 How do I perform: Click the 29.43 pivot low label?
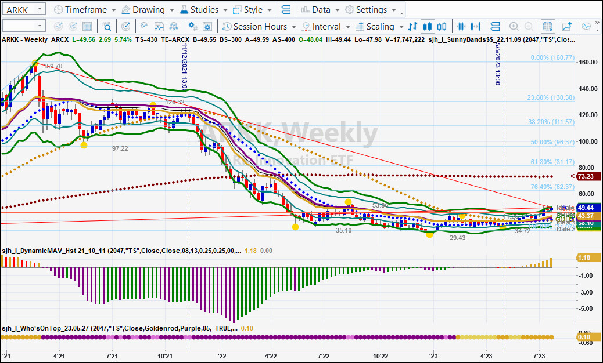point(457,238)
